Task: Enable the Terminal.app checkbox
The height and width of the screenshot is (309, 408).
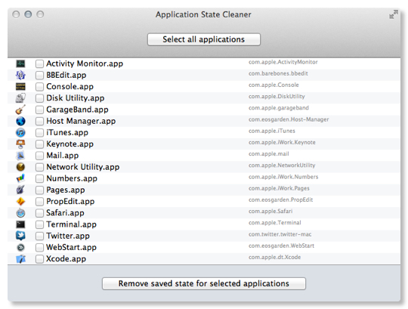Action: click(39, 224)
